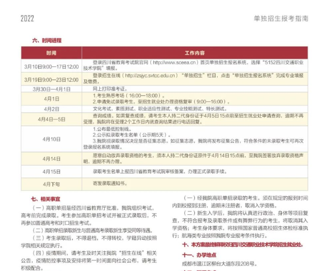The image size is (327, 271).
Task: Click '（二）新生入学后' paragraph
Action: (240, 224)
